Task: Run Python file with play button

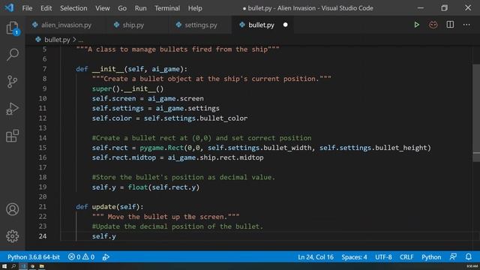Action: (x=416, y=25)
